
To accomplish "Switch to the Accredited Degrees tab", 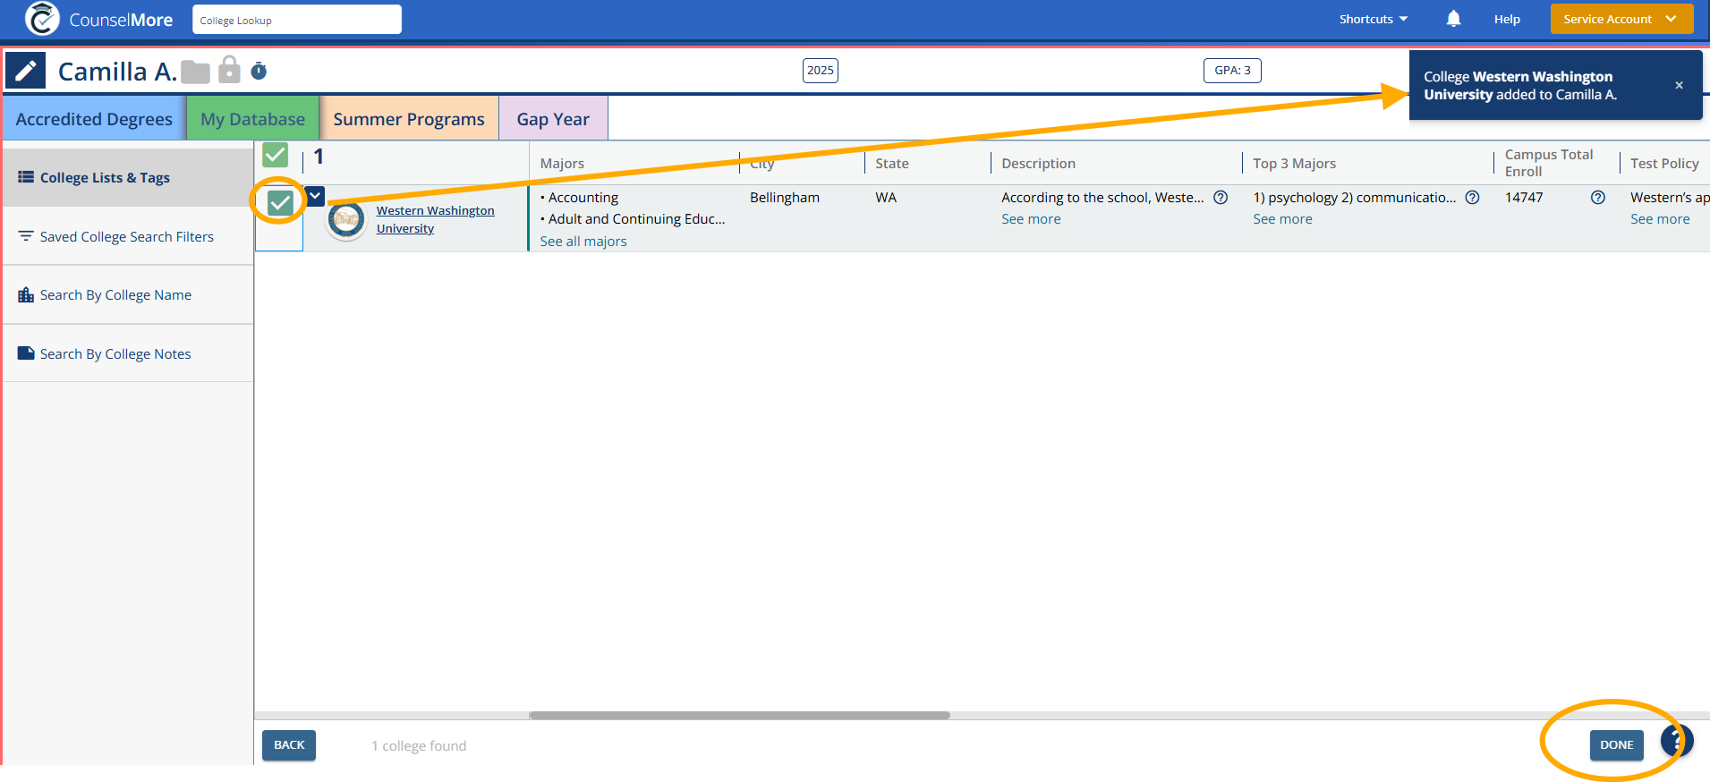I will point(94,118).
